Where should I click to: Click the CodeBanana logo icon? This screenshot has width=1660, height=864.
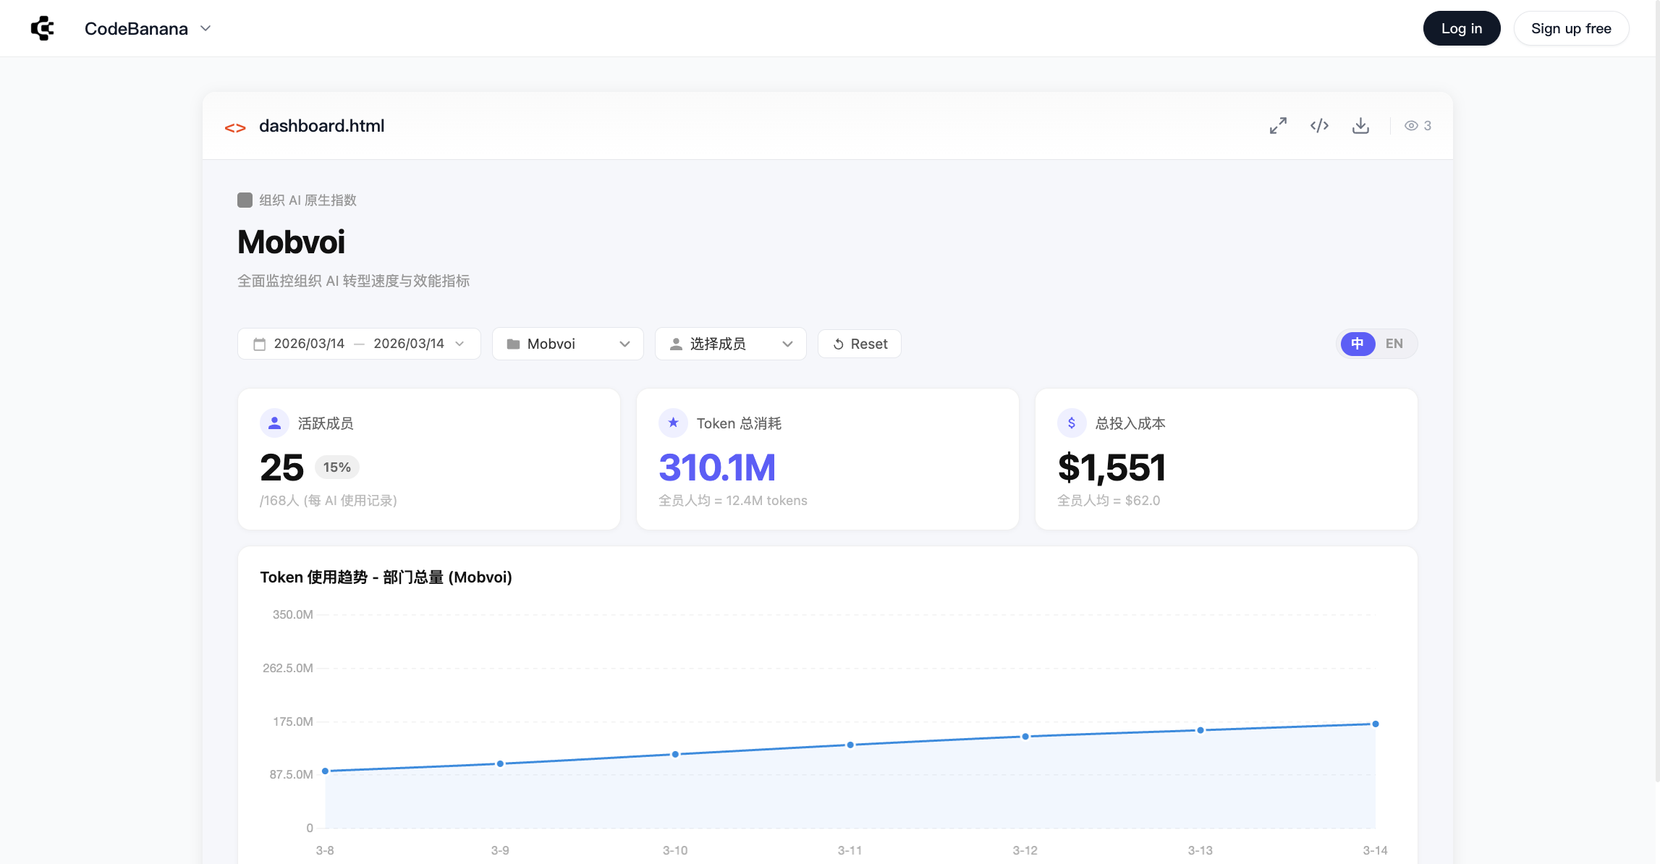[x=43, y=28]
